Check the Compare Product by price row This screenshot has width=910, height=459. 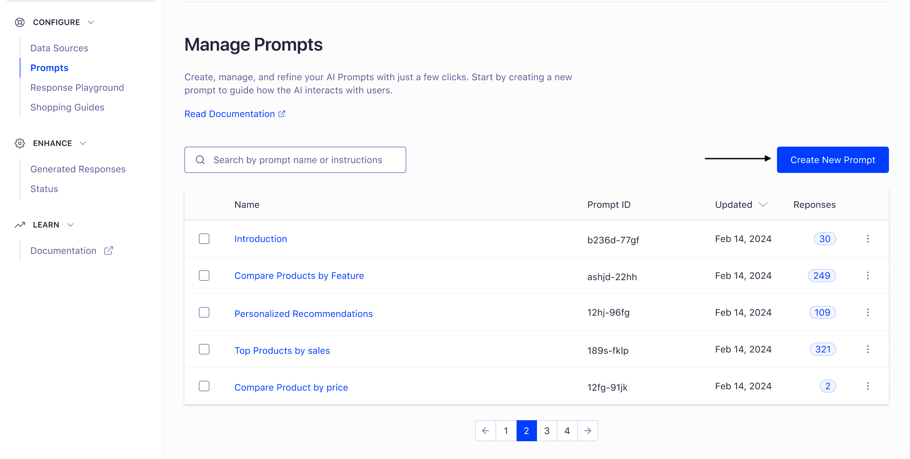click(x=204, y=386)
